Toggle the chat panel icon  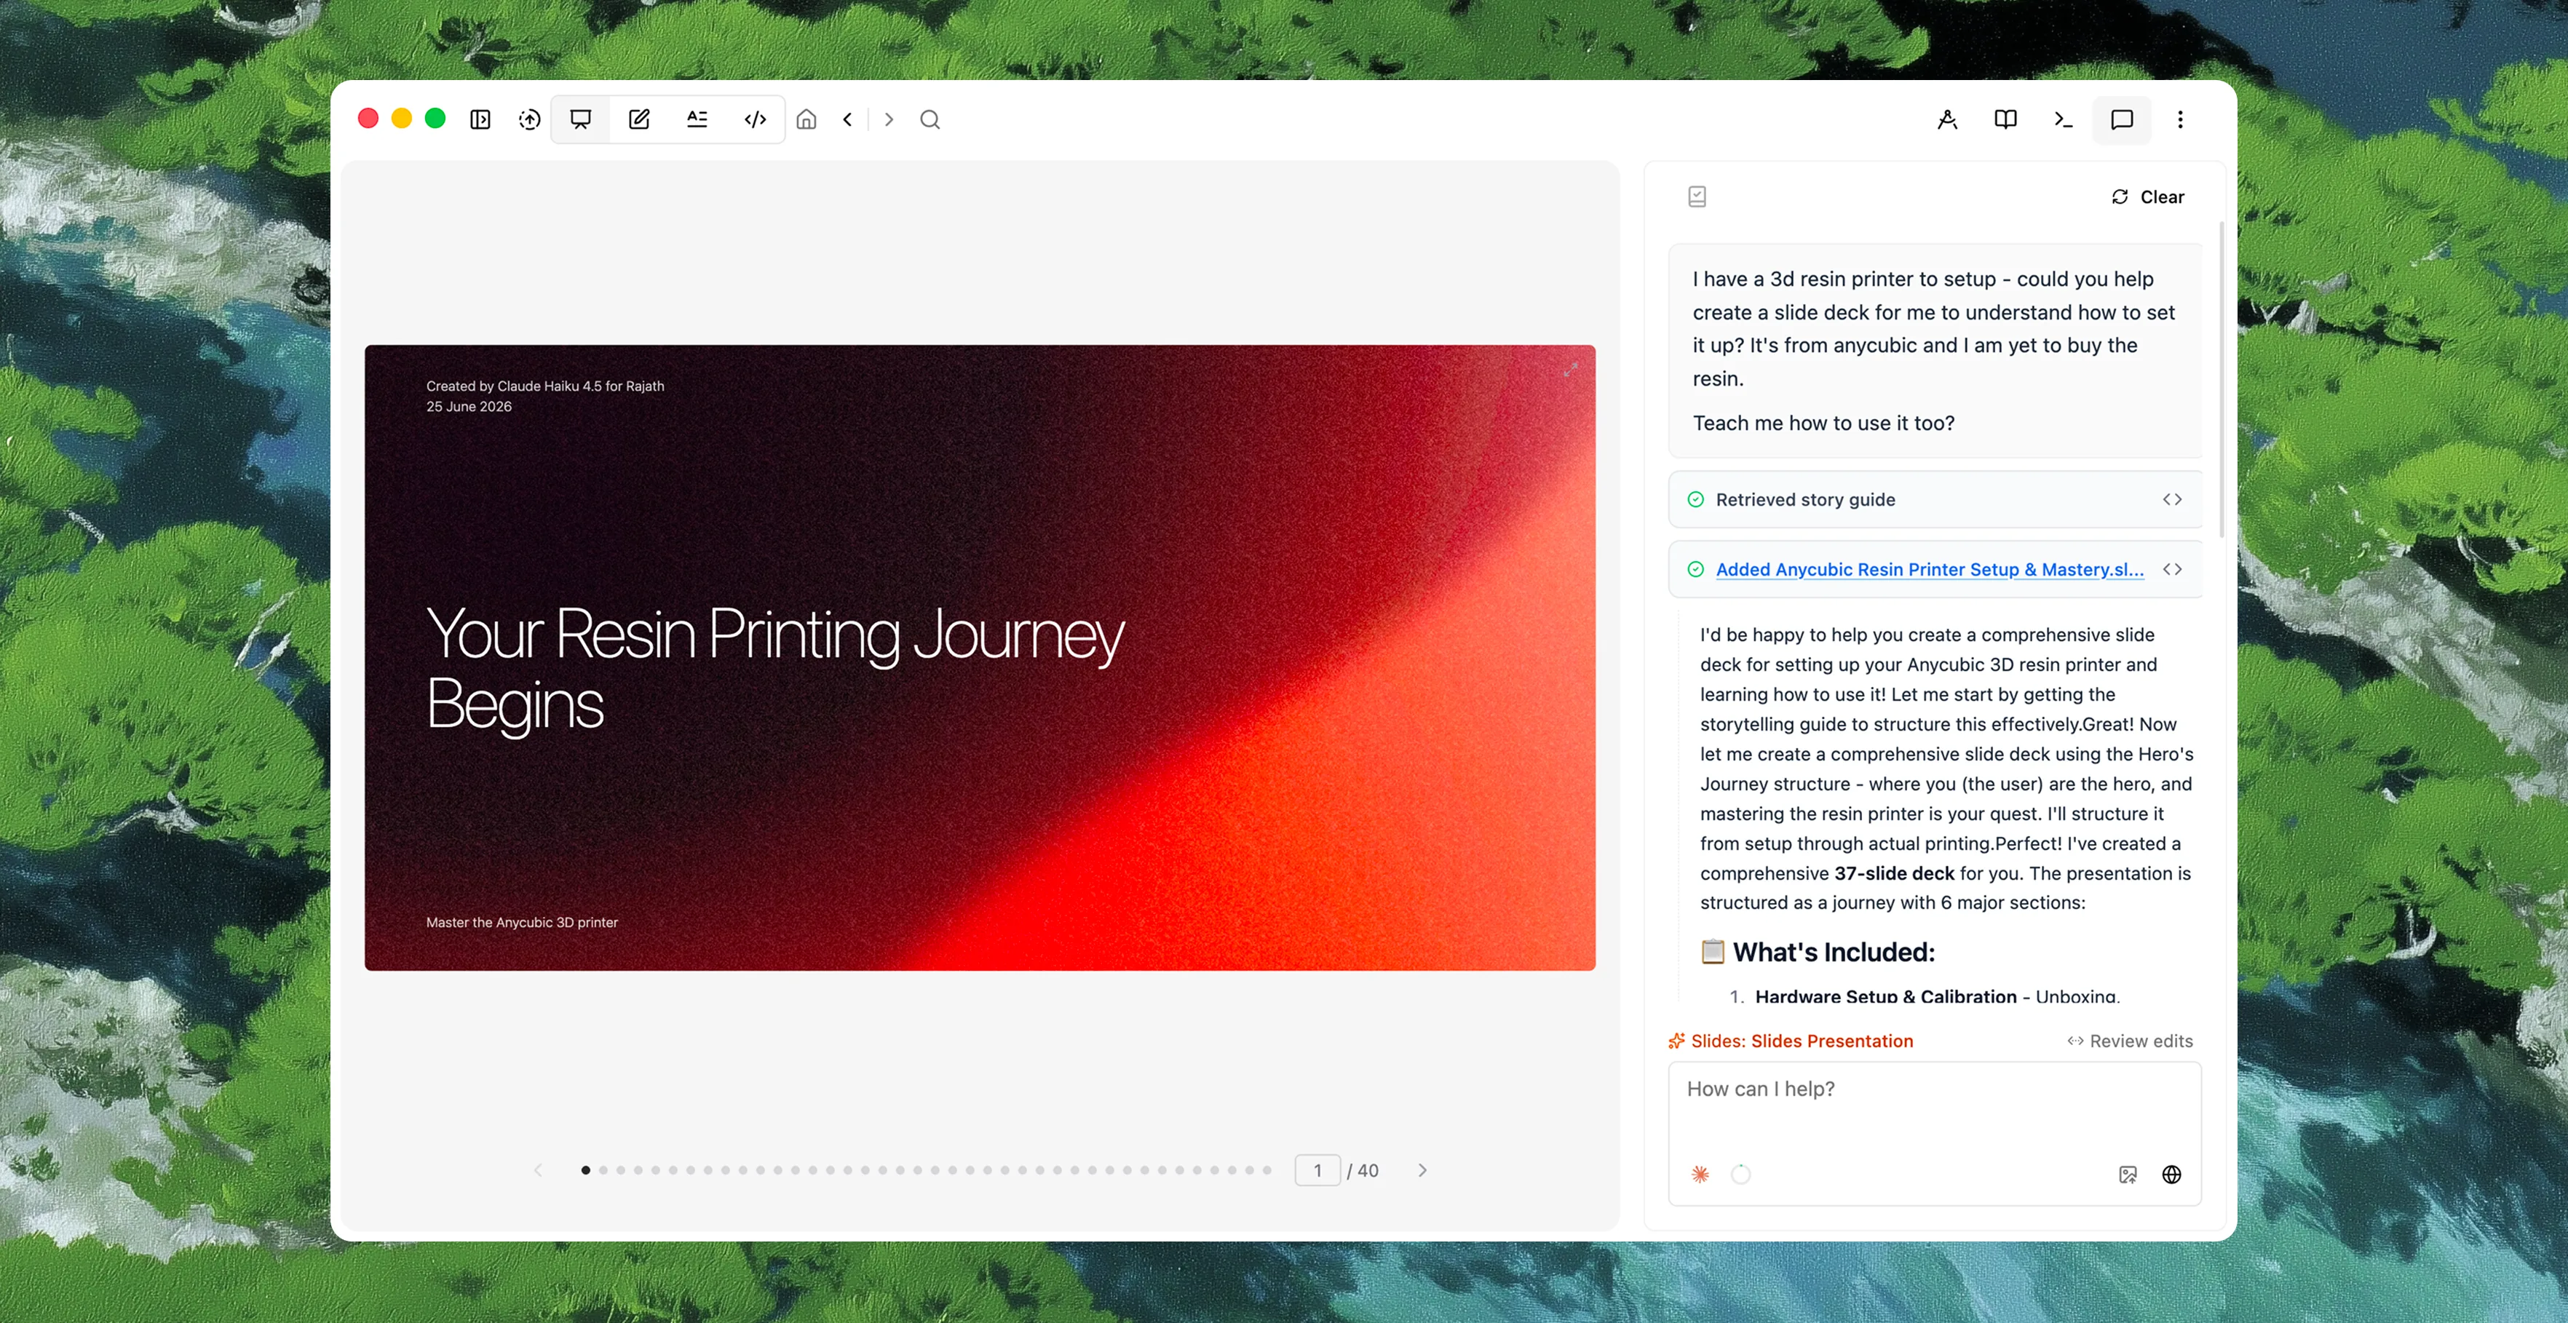click(x=2123, y=119)
